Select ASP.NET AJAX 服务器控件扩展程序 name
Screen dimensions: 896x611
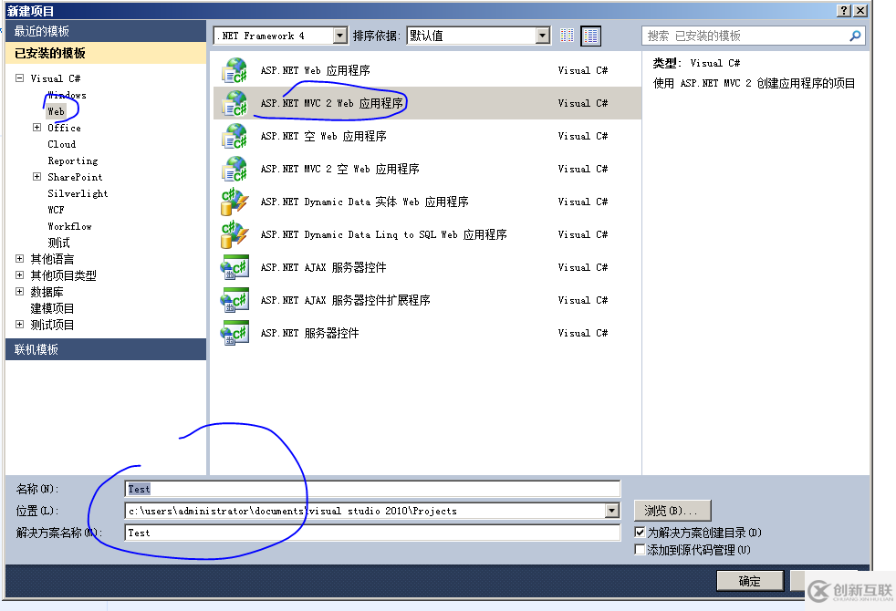point(345,300)
